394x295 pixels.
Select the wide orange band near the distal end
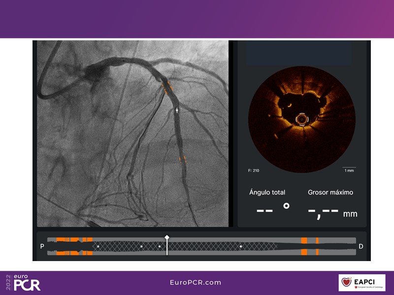click(x=304, y=246)
